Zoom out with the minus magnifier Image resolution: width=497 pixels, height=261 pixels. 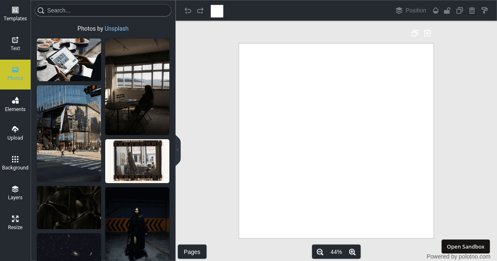pos(320,252)
